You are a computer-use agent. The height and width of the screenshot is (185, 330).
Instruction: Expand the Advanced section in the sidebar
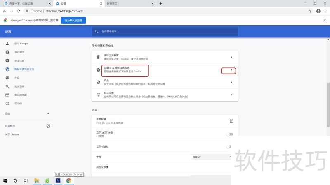[27, 114]
